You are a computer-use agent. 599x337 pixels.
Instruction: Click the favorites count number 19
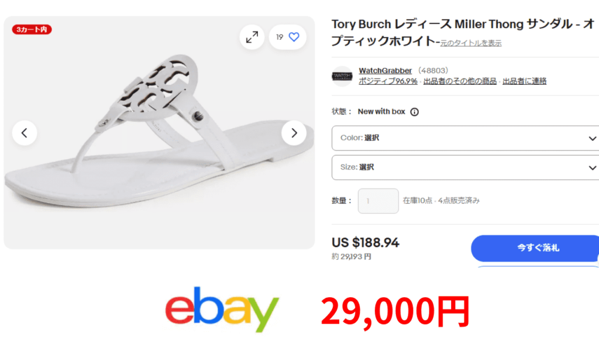coord(280,37)
